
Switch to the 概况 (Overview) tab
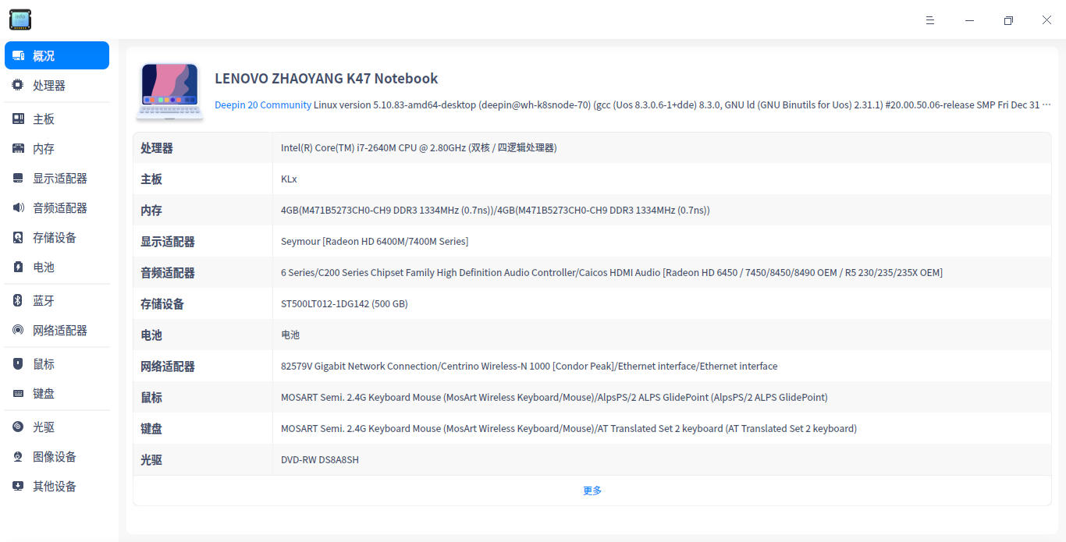click(x=43, y=55)
